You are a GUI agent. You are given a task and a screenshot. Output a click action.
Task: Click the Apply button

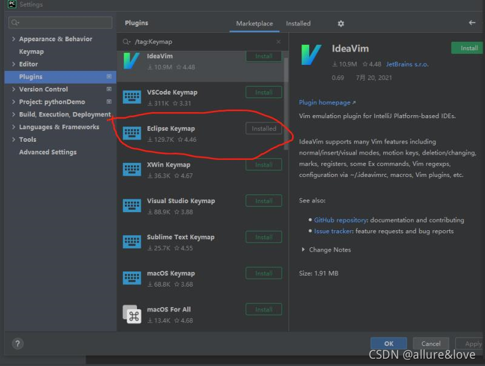coord(469,344)
